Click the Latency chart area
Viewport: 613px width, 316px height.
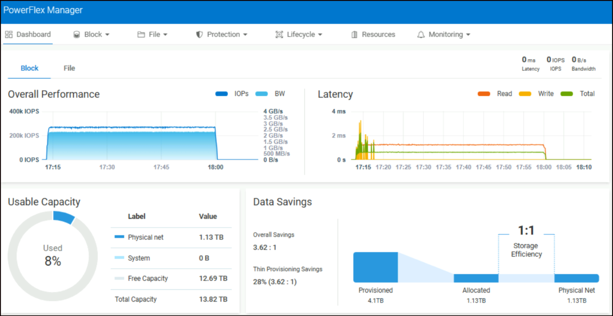(x=471, y=136)
